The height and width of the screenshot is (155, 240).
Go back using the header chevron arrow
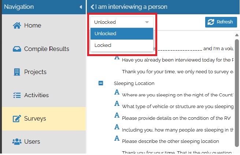pos(92,7)
